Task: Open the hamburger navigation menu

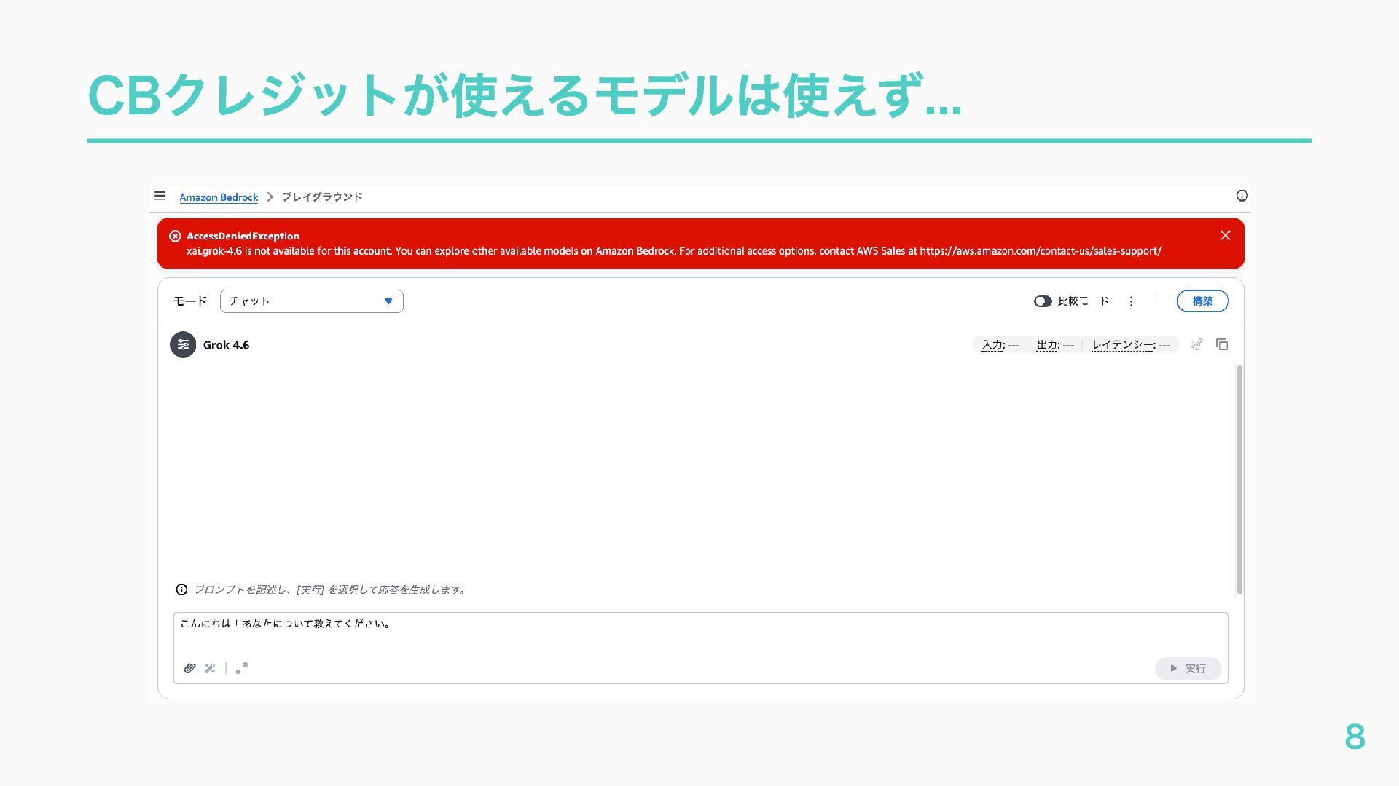Action: (160, 196)
